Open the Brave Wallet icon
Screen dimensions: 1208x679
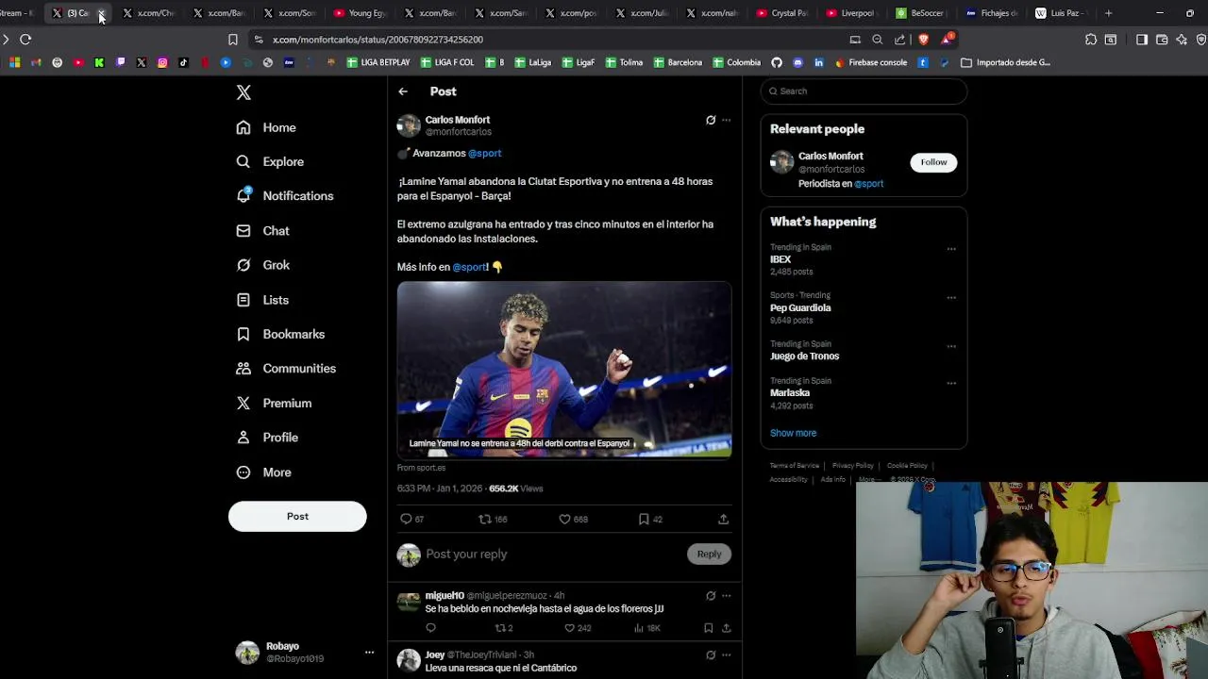click(x=1162, y=40)
